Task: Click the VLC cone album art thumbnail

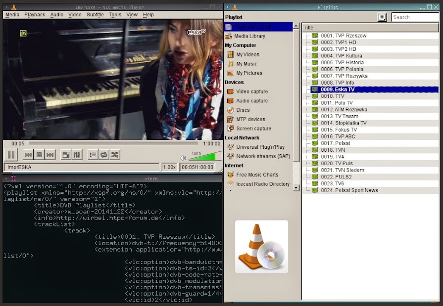Action: click(262, 247)
